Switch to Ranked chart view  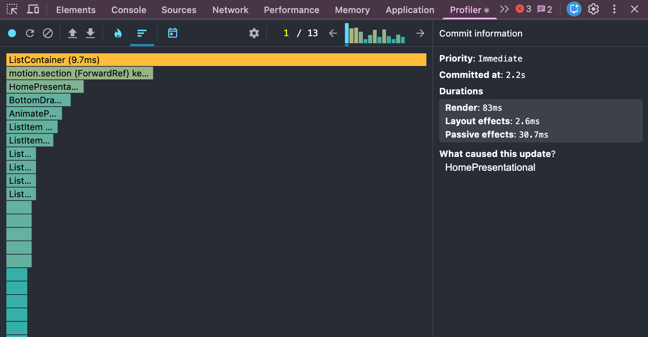142,34
